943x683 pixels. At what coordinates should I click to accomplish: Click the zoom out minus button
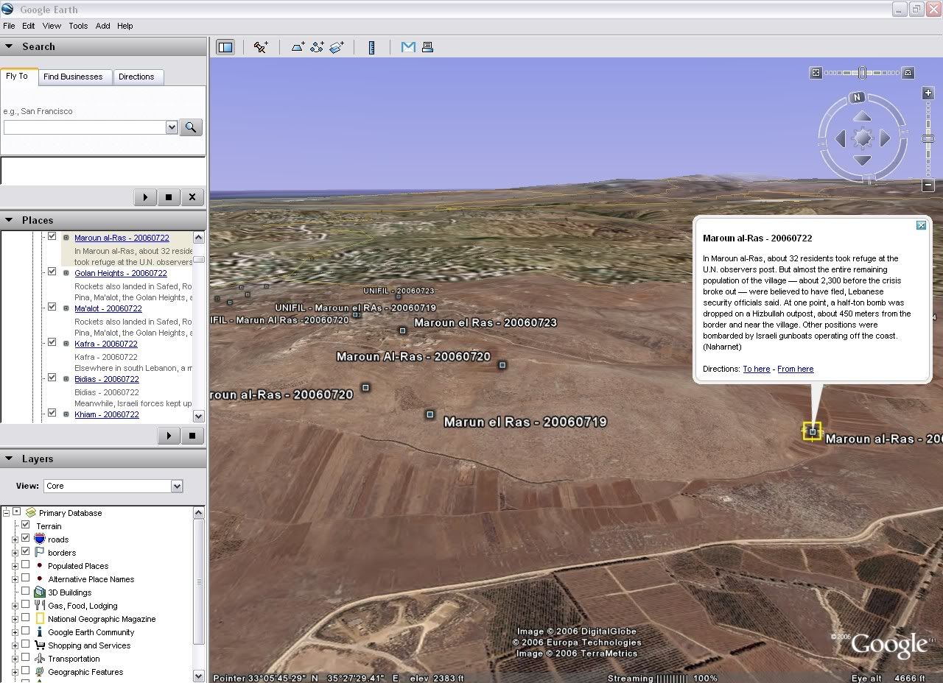coord(929,185)
